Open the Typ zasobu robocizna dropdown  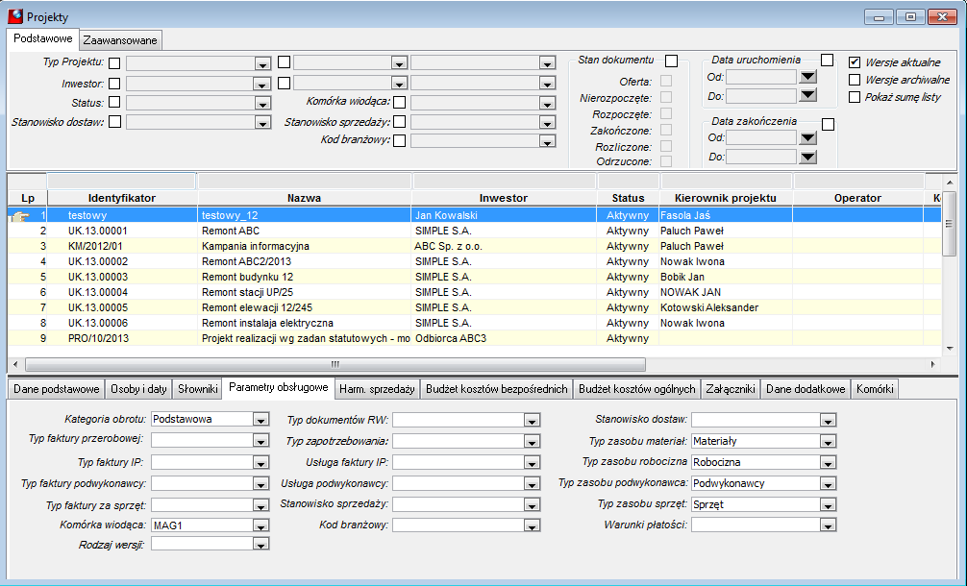point(828,463)
